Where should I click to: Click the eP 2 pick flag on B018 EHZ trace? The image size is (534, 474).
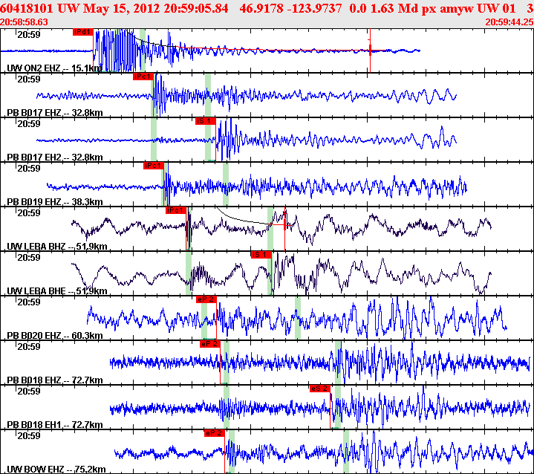(x=210, y=344)
